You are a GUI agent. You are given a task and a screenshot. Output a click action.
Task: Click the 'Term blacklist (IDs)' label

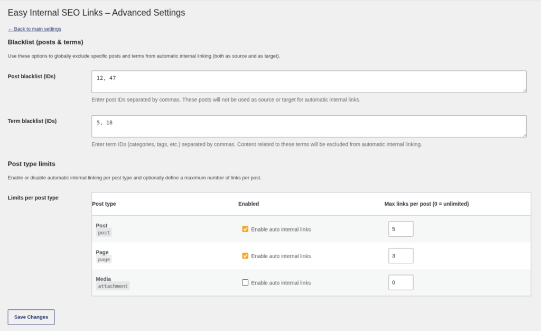point(32,121)
